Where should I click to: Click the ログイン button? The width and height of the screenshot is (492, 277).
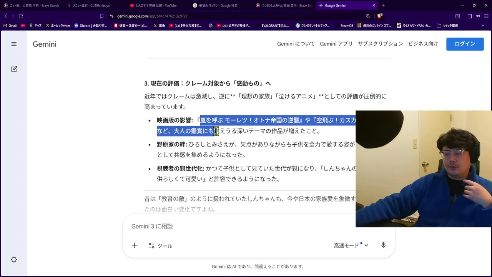point(465,44)
